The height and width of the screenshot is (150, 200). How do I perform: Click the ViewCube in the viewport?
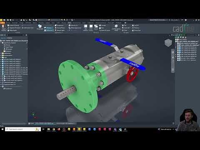coord(168,42)
